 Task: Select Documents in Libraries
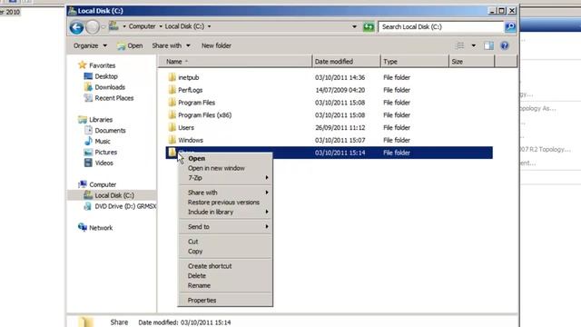tap(110, 130)
